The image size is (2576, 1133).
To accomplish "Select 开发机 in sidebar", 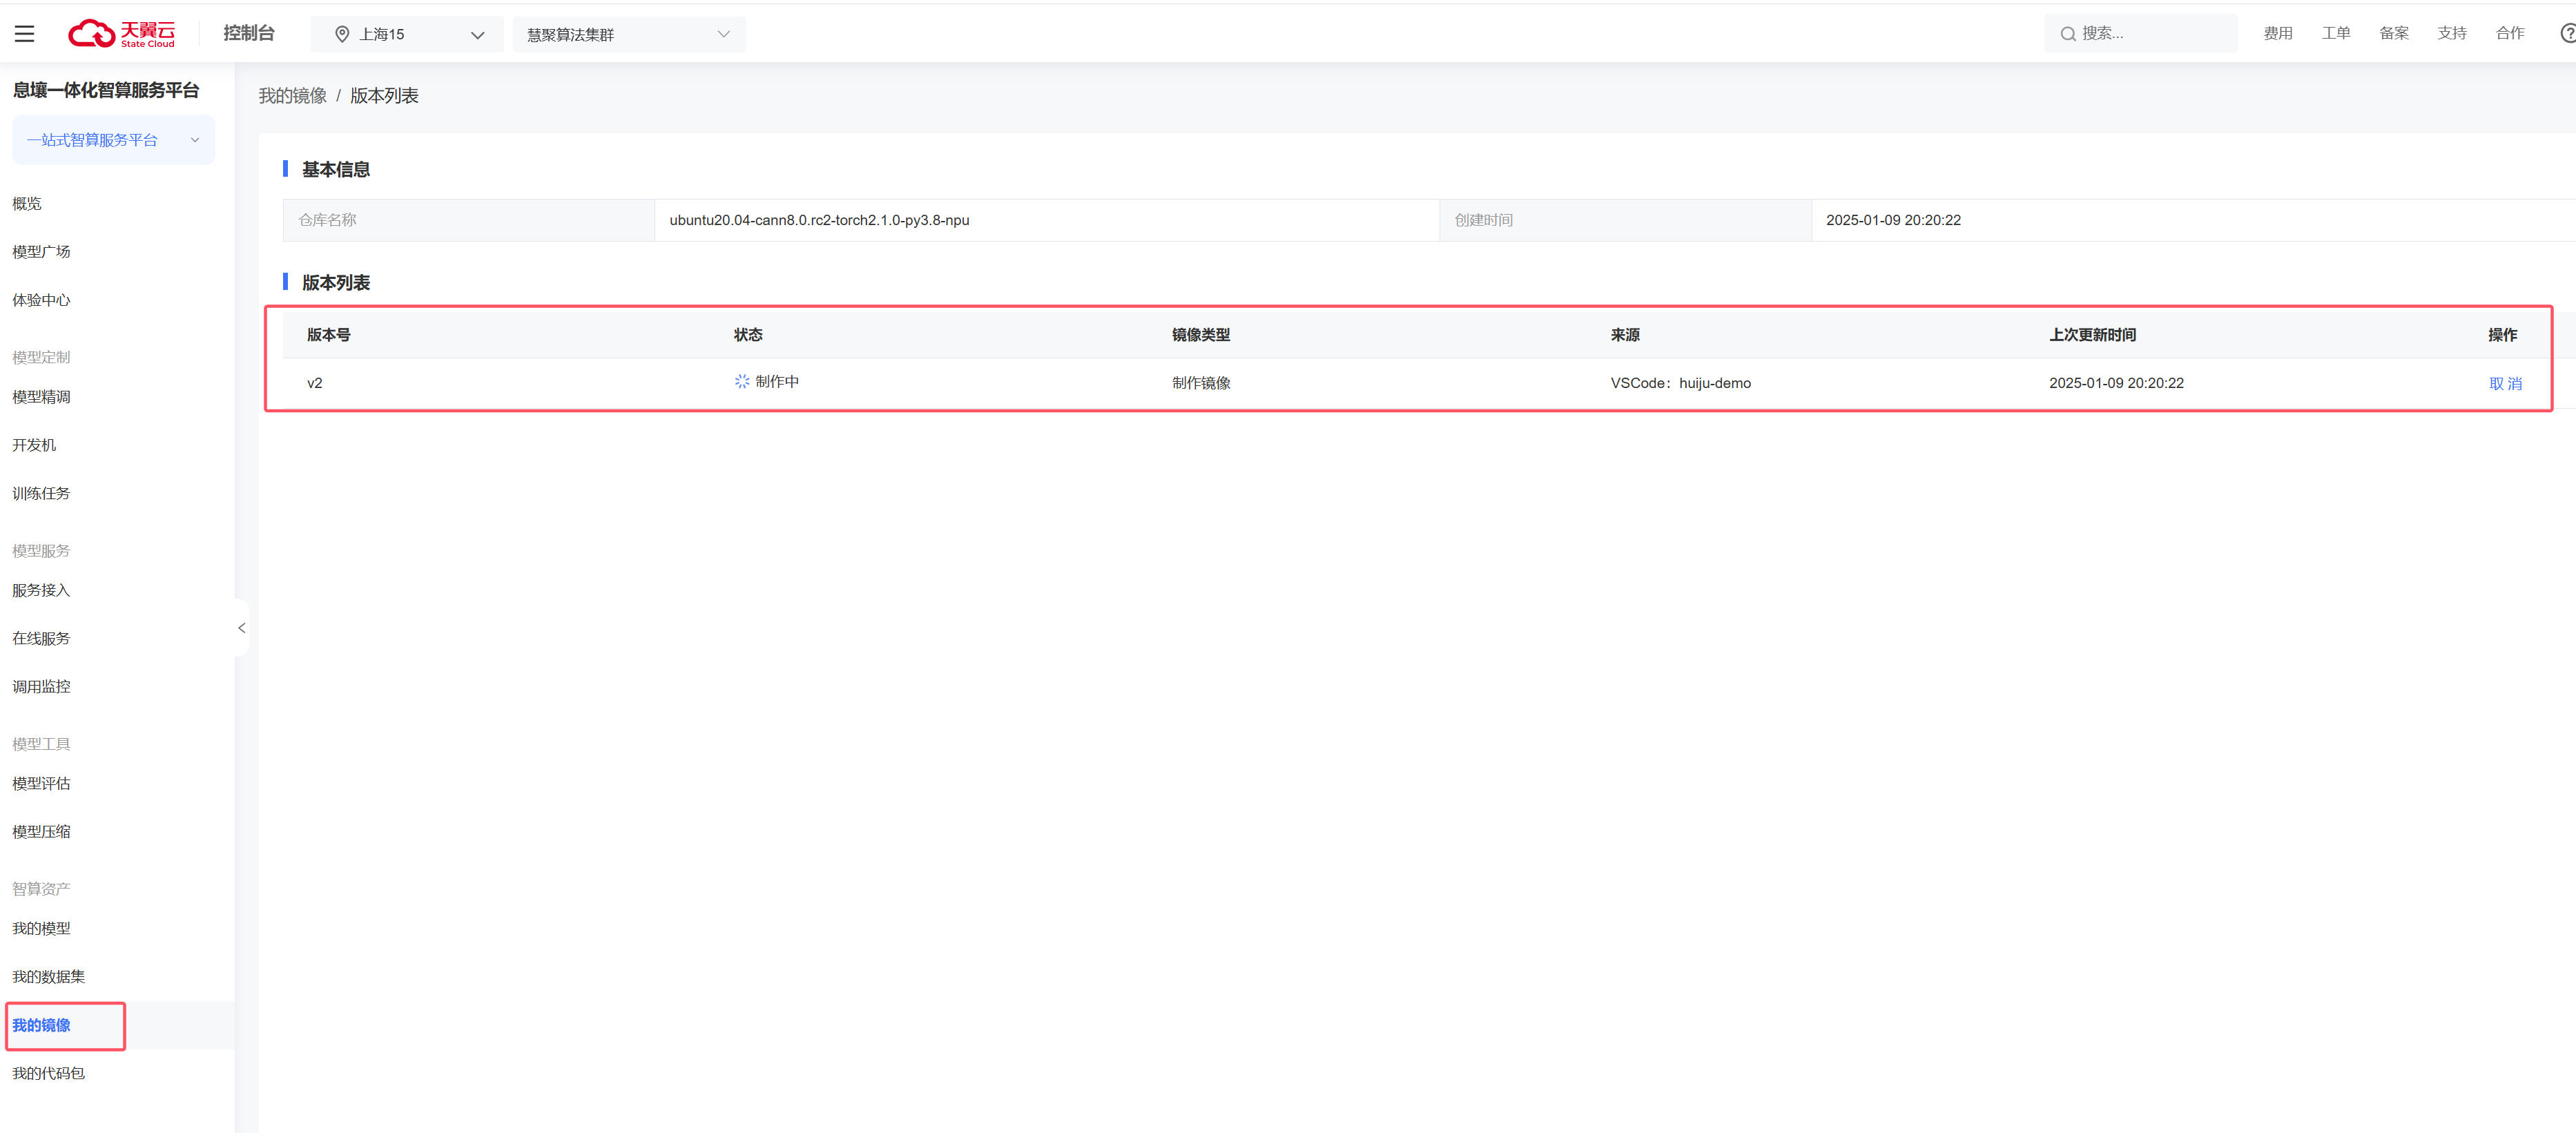I will point(34,445).
